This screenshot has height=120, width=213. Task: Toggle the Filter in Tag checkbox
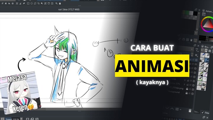(x=203, y=112)
